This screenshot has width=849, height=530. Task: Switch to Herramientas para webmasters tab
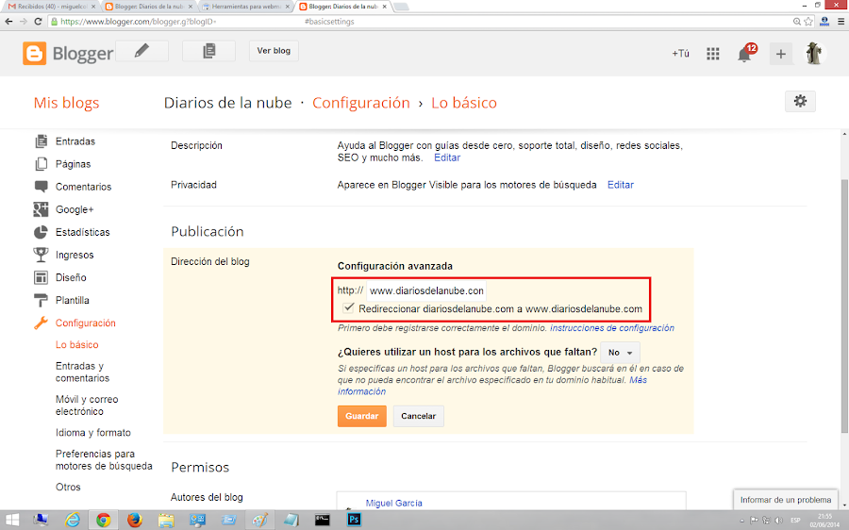244,7
